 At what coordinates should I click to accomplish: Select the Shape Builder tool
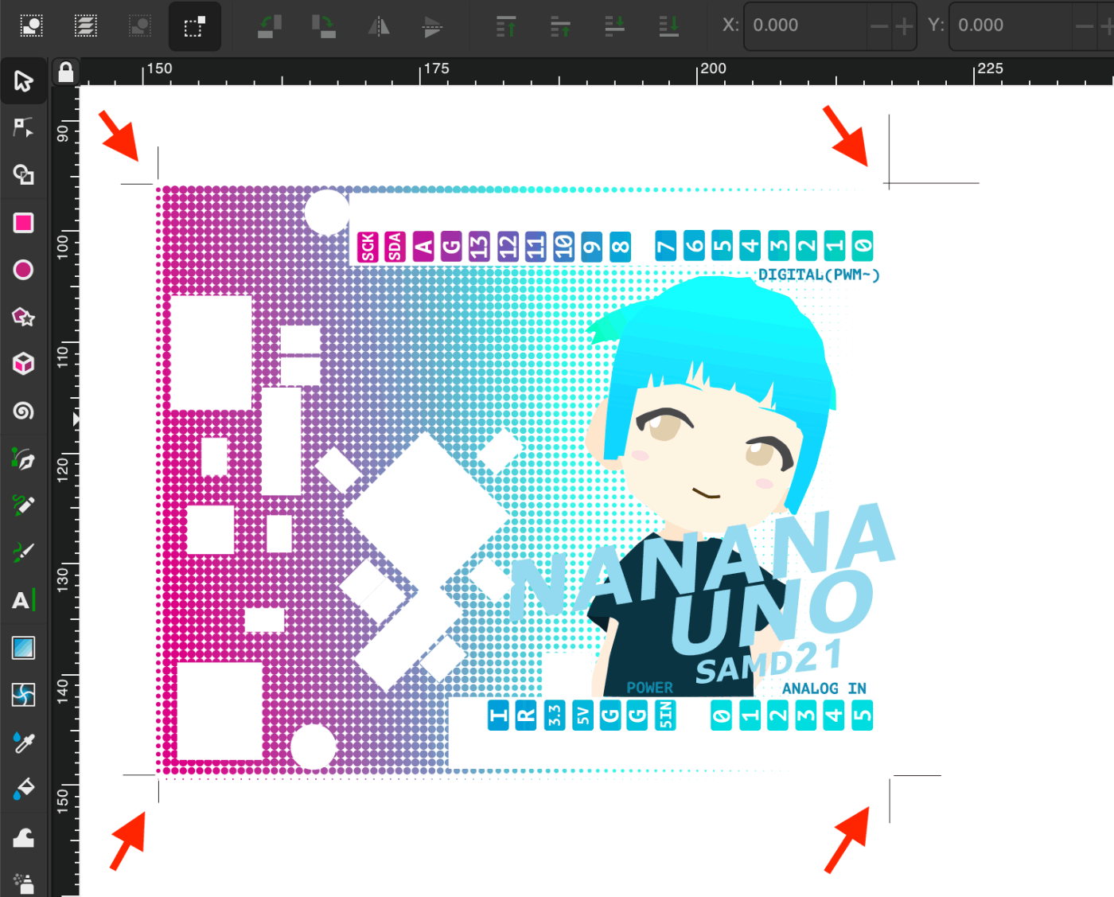(x=24, y=175)
